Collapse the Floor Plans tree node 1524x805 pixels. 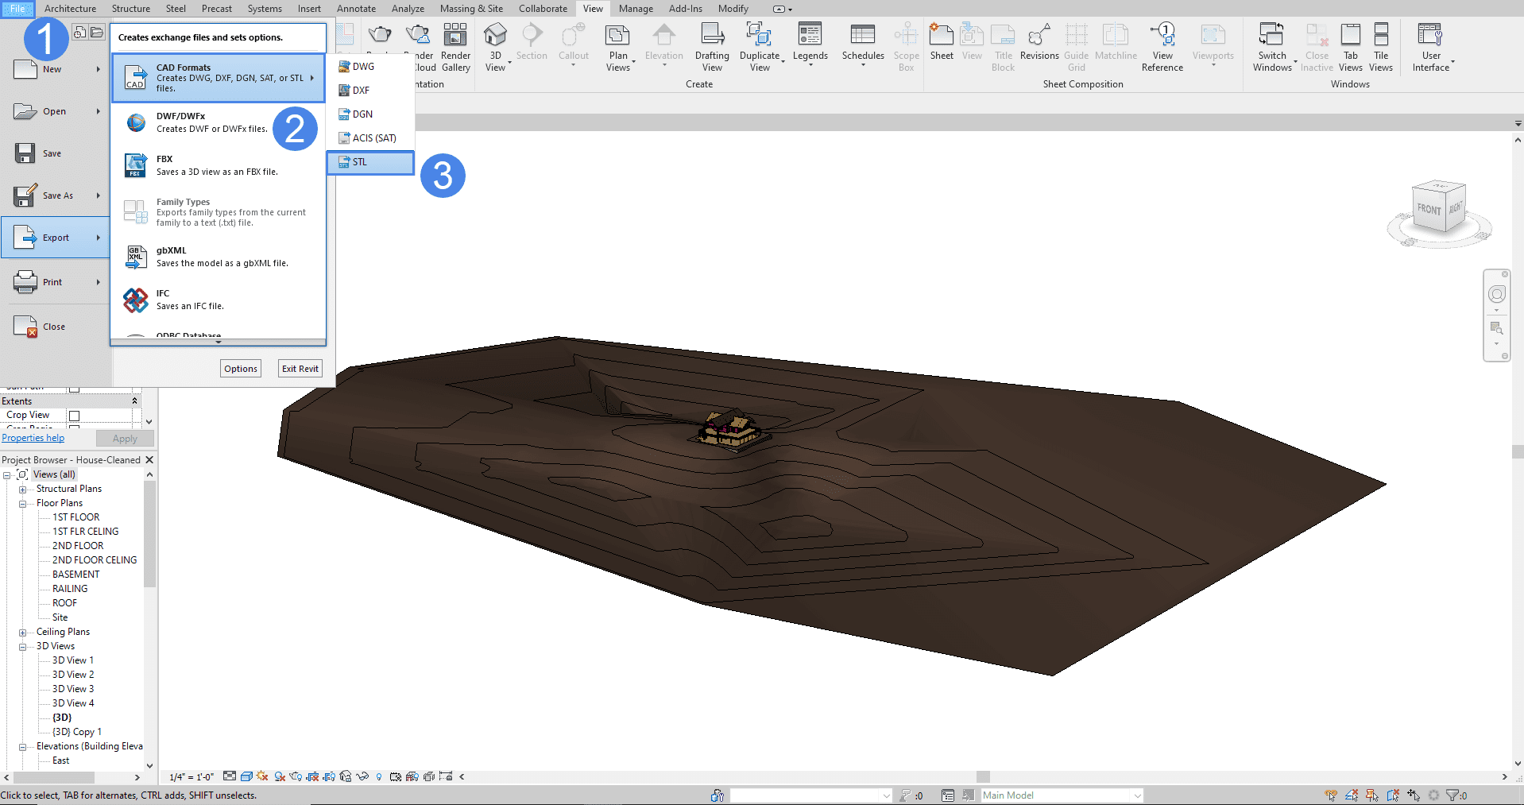23,504
